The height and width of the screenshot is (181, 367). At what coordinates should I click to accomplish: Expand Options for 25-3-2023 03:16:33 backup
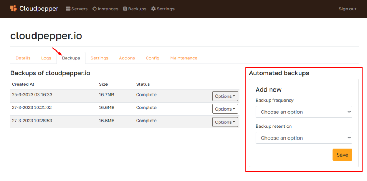coord(225,96)
